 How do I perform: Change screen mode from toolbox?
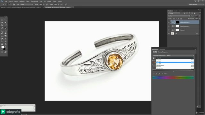tap(5, 52)
